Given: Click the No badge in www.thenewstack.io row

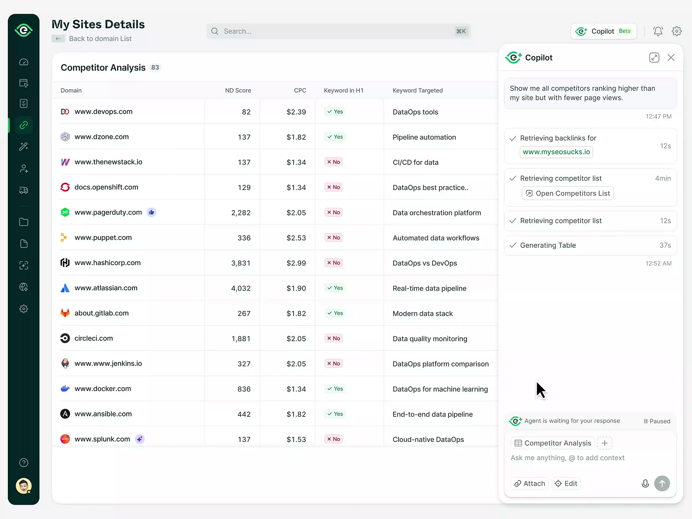Looking at the screenshot, I should coord(333,162).
